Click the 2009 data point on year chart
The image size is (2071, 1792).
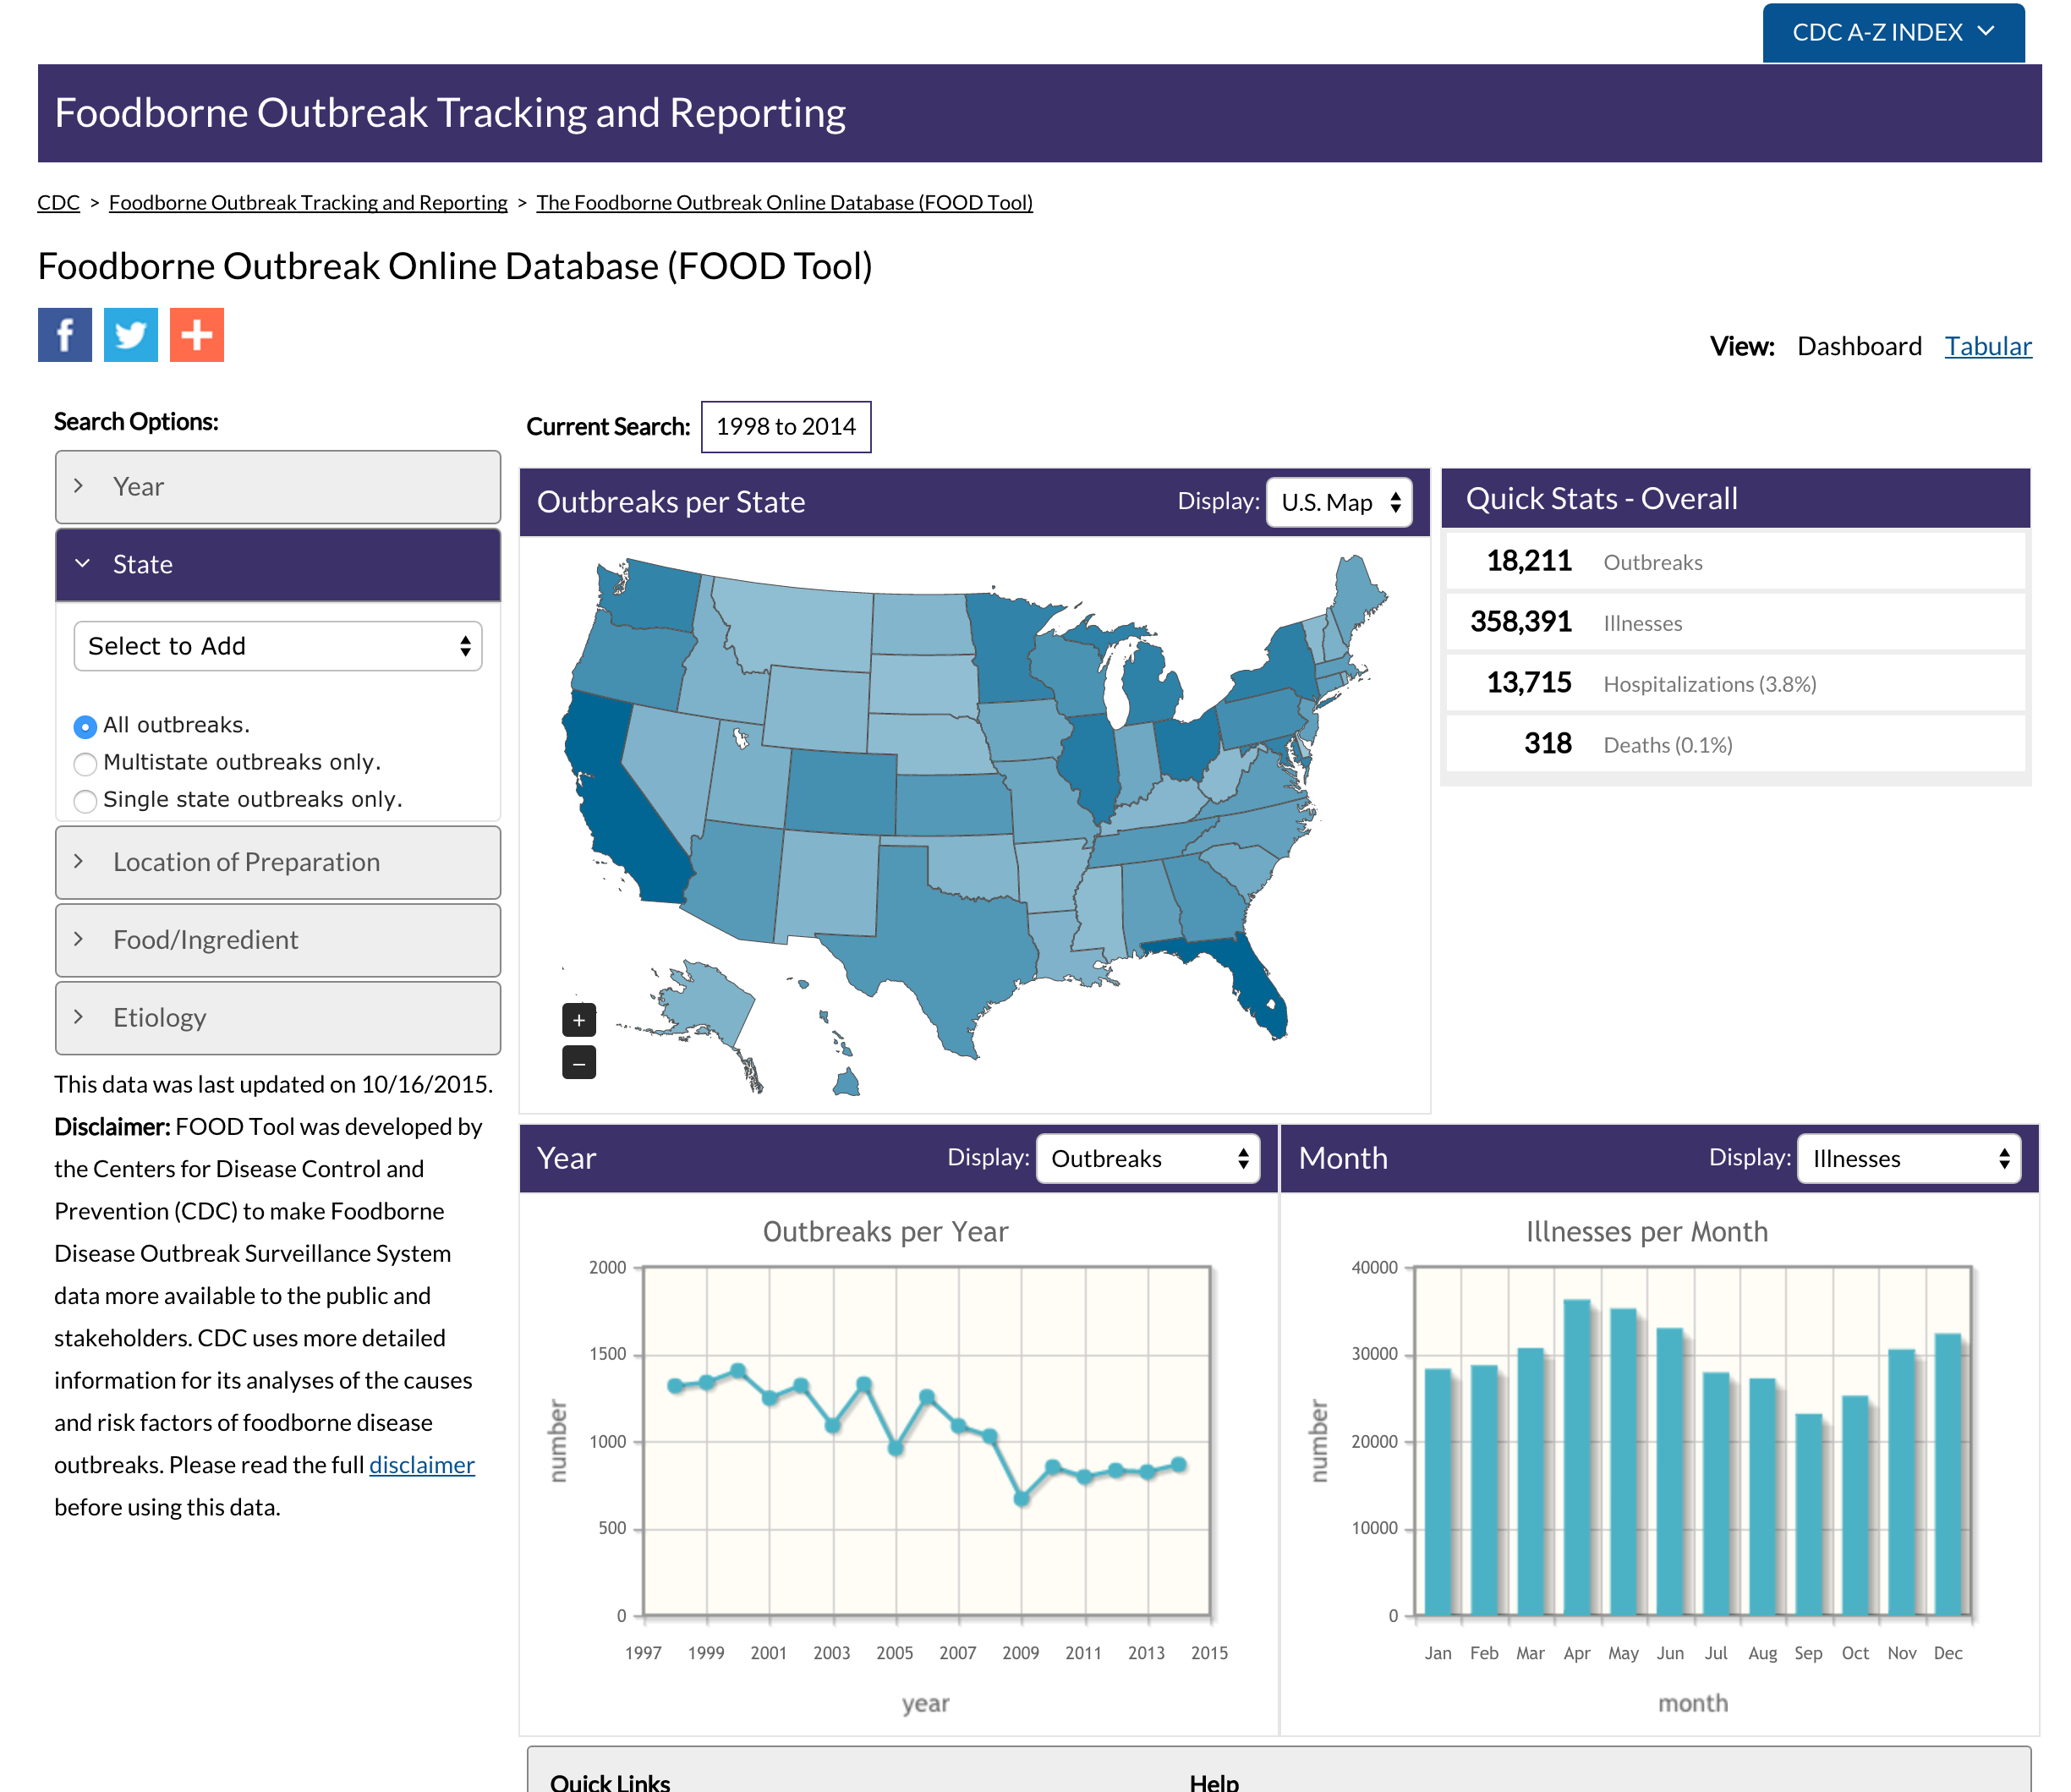[1021, 1498]
